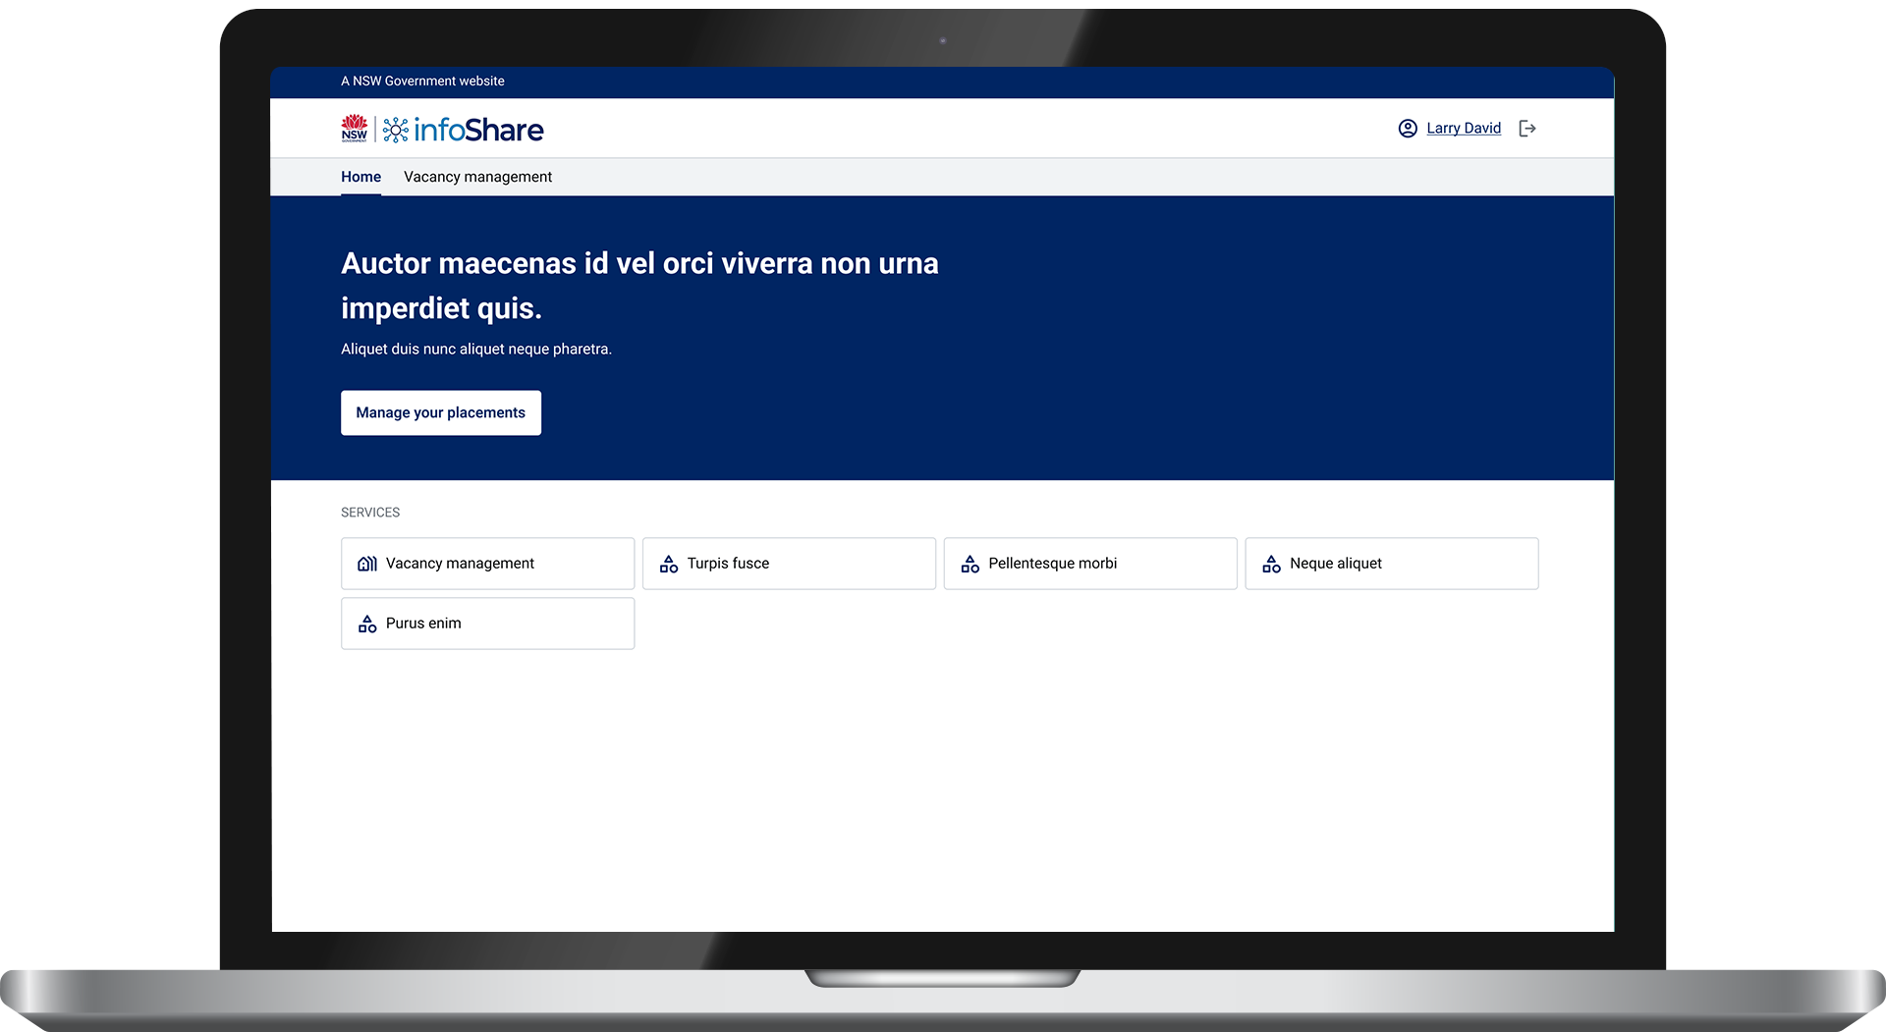Open the Vacancy management service card
1886x1032 pixels.
(487, 564)
